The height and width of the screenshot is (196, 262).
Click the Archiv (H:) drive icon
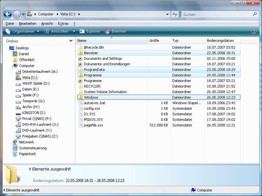coord(18,107)
